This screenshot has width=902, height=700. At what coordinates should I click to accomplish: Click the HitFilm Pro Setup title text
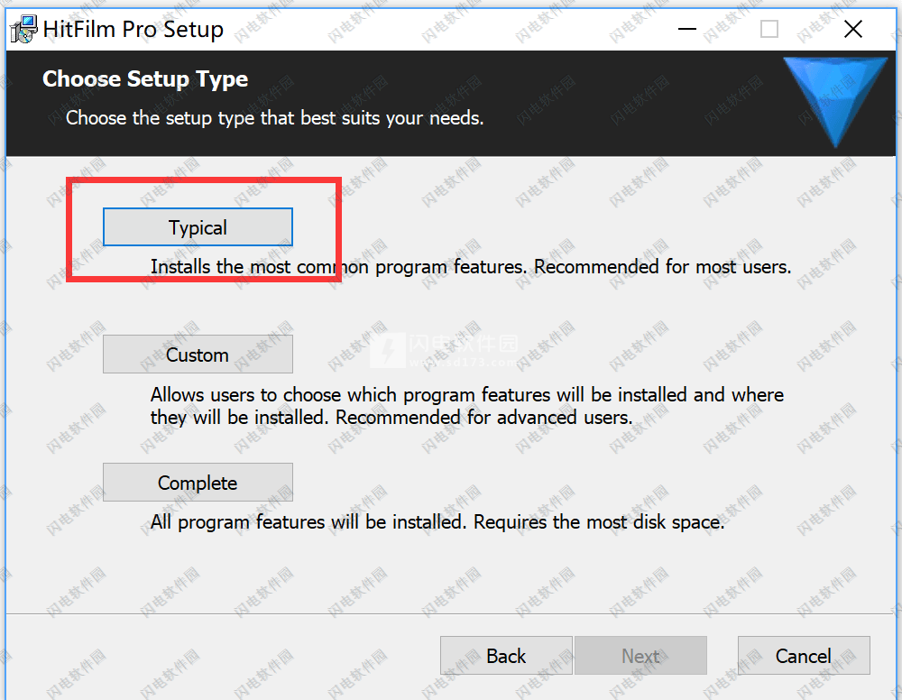click(x=133, y=29)
